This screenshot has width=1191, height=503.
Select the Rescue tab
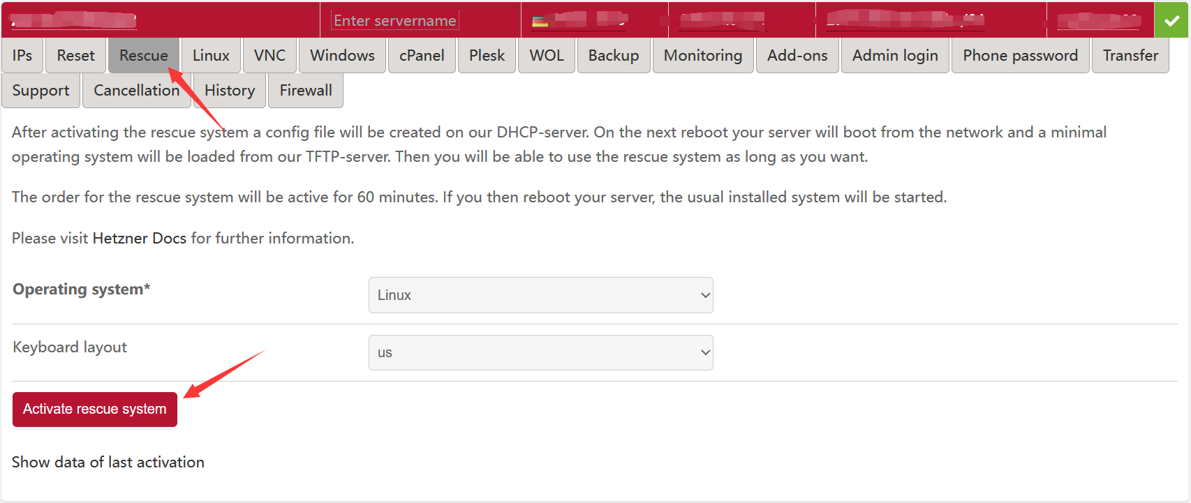[x=143, y=56]
